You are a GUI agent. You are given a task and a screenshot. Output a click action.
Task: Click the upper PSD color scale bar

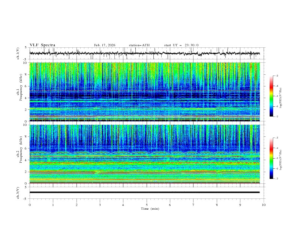click(x=271, y=96)
